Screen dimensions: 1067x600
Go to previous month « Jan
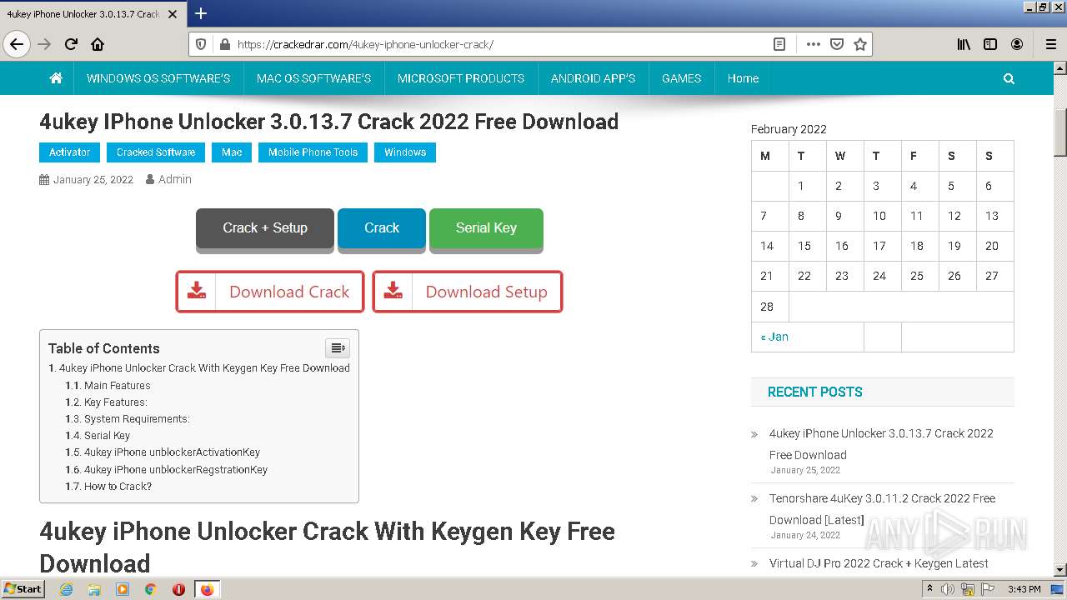774,337
